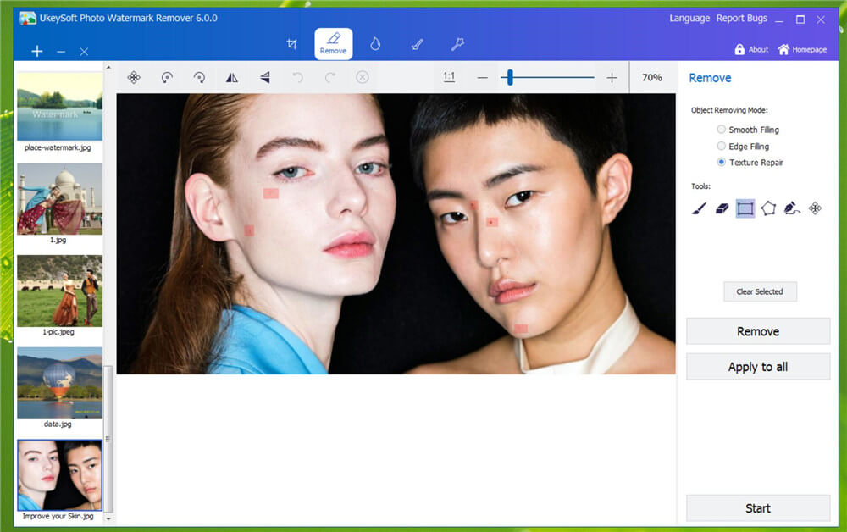Image resolution: width=847 pixels, height=532 pixels.
Task: Flip the image horizontally
Action: click(231, 77)
